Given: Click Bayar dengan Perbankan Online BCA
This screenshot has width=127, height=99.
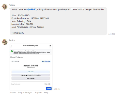Looking at the screenshot, I should click(30, 75).
